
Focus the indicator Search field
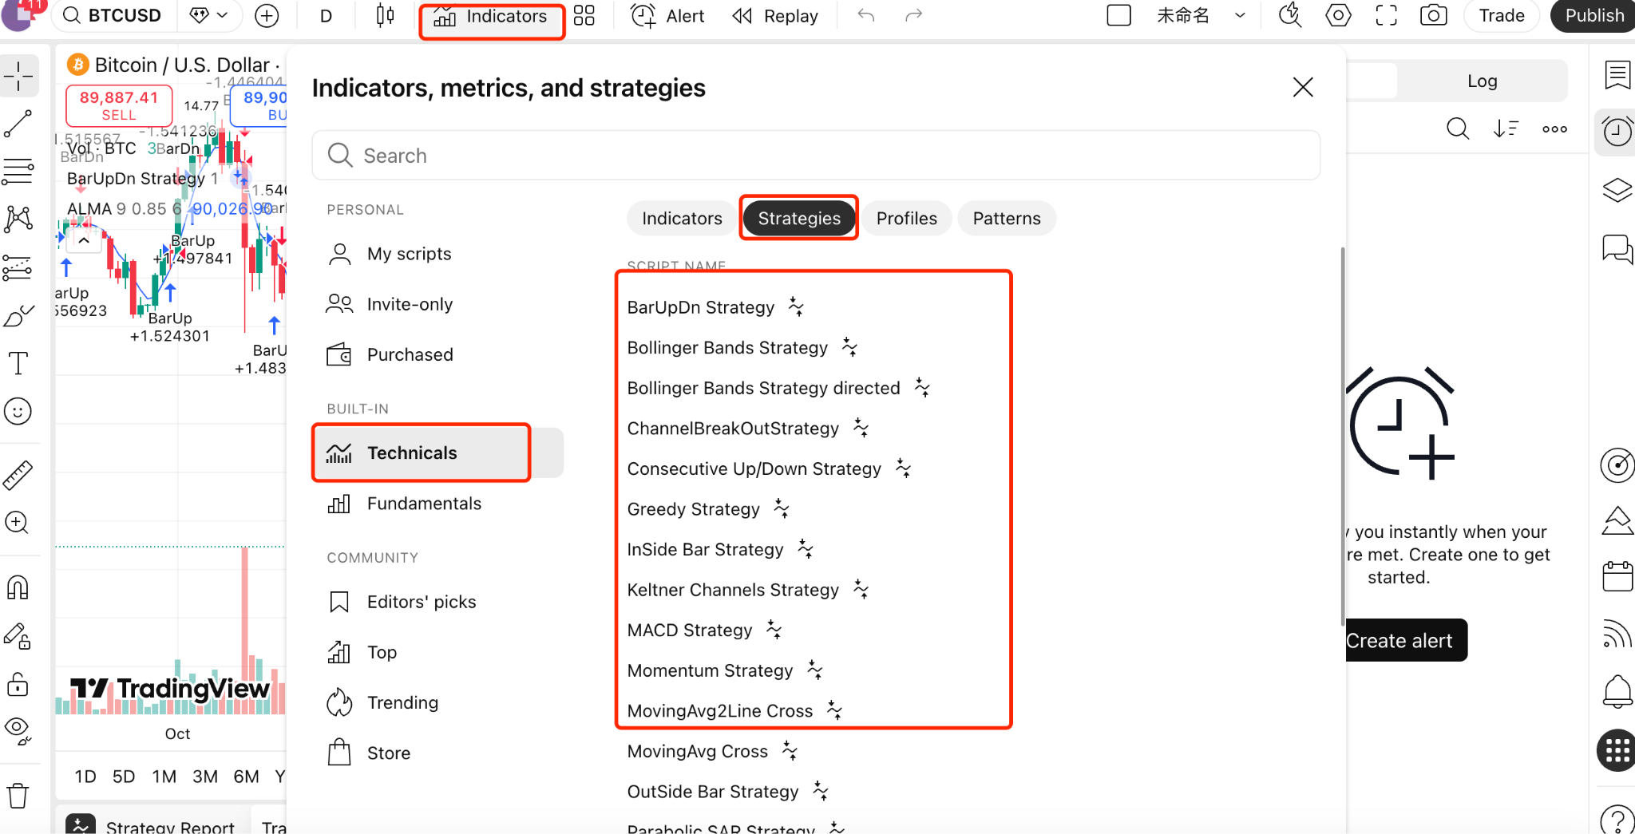point(815,156)
